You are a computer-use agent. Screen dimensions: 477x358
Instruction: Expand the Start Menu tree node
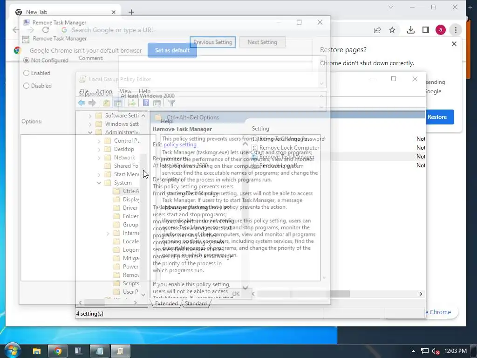pyautogui.click(x=99, y=174)
